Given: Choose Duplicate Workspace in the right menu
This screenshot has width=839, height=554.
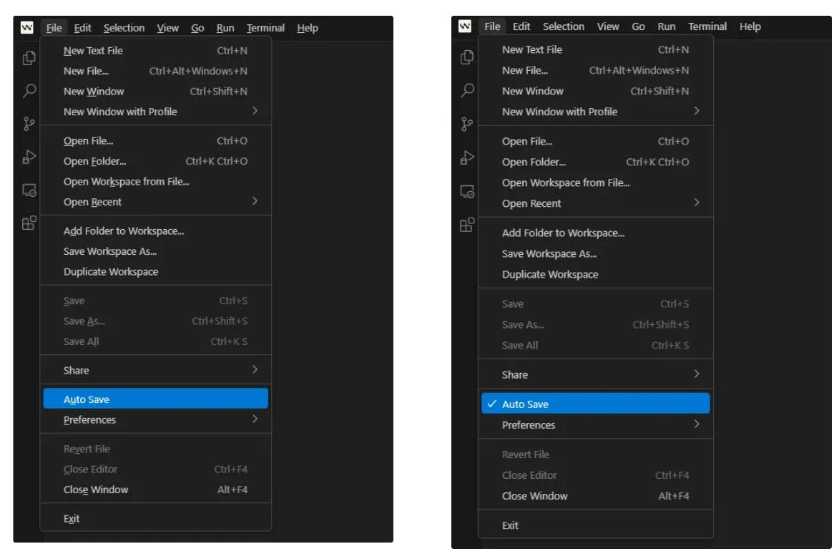Looking at the screenshot, I should click(x=550, y=274).
